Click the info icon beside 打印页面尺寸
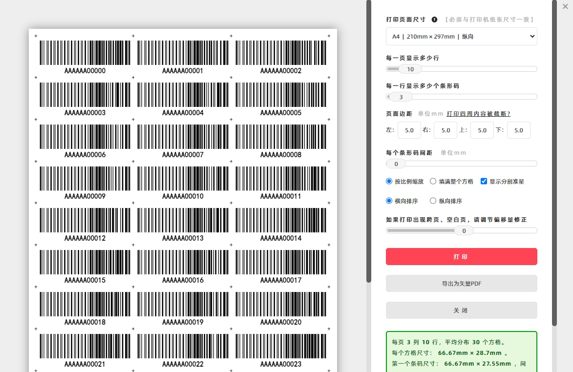The image size is (573, 372). click(x=434, y=20)
